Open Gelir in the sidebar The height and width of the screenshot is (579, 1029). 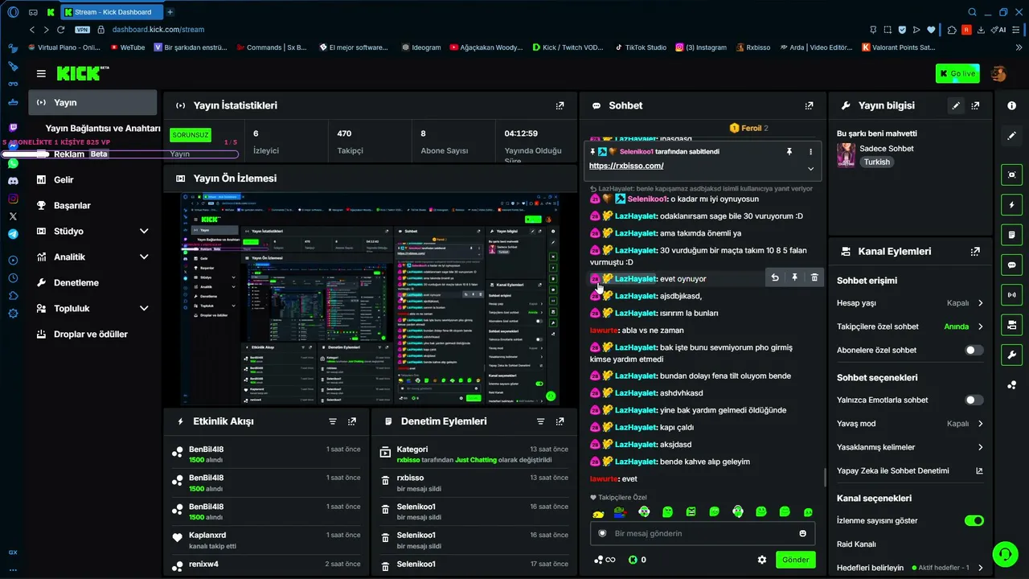click(x=92, y=180)
